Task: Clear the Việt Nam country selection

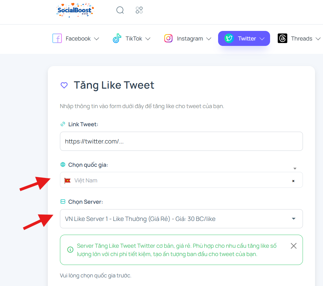Action: 293,181
